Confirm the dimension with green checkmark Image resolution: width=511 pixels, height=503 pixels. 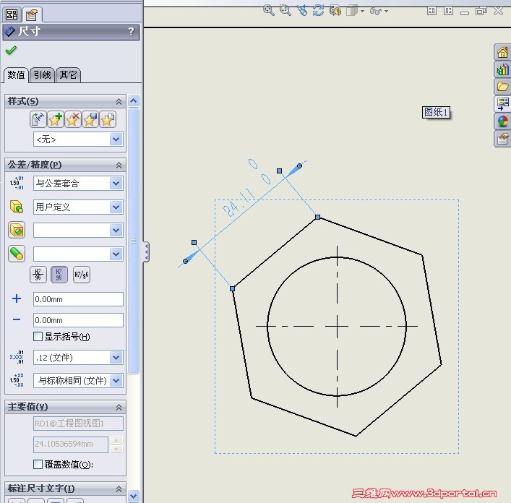[x=11, y=51]
